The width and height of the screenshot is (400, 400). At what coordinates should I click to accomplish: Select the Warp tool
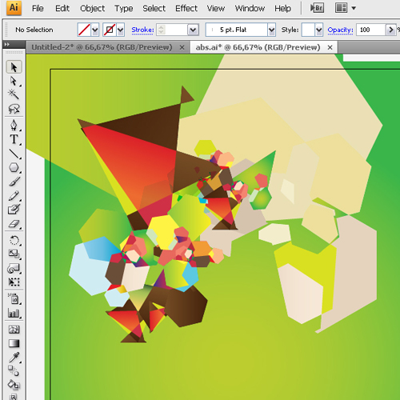click(14, 268)
